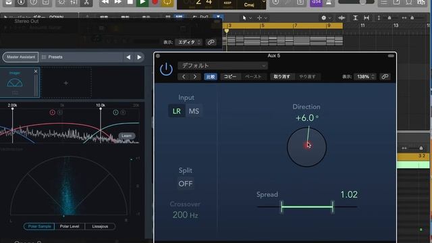Open the LCD display mode dropdown arrow
Viewport: 432px width, 243px height.
(264, 2)
